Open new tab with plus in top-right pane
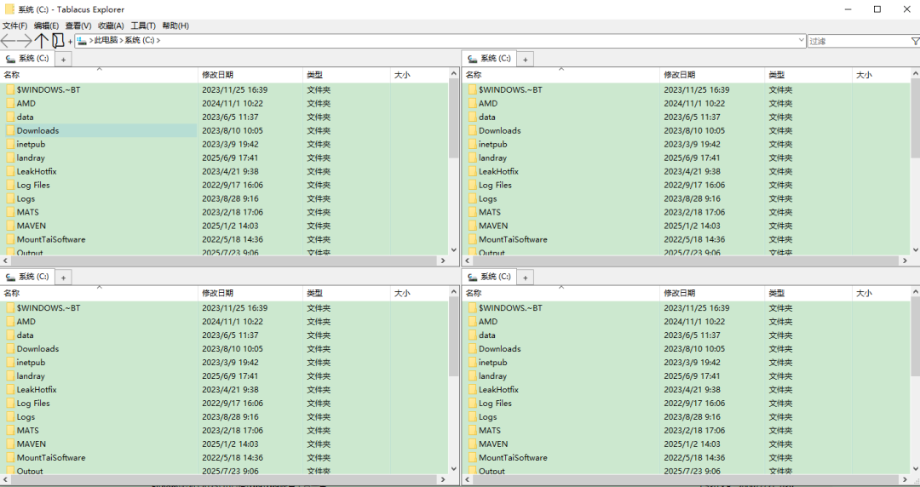The height and width of the screenshot is (487, 920). (525, 60)
